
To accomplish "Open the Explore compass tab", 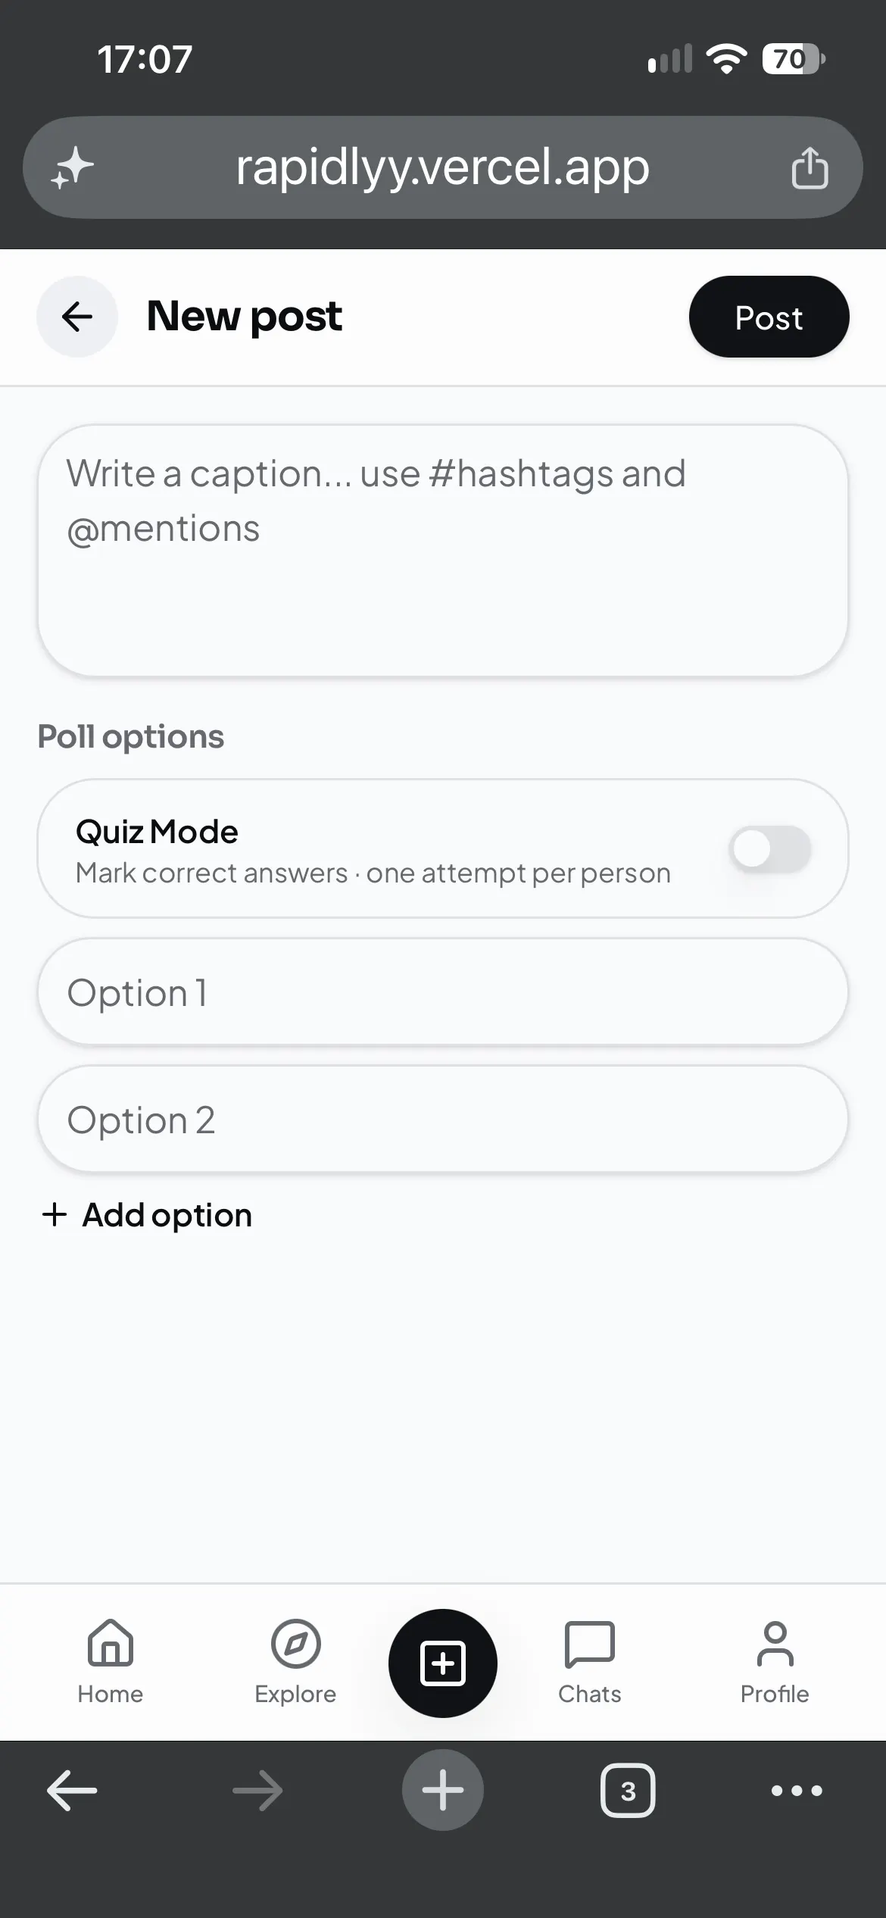I will tap(295, 1663).
